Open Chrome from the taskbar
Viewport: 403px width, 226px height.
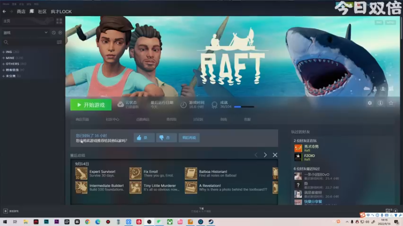click(x=87, y=221)
